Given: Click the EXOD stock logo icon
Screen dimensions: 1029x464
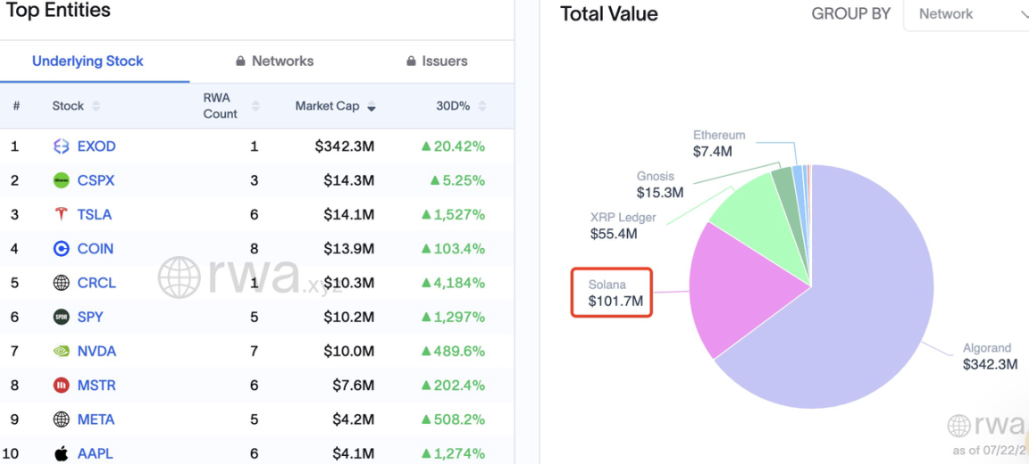Looking at the screenshot, I should coord(61,146).
